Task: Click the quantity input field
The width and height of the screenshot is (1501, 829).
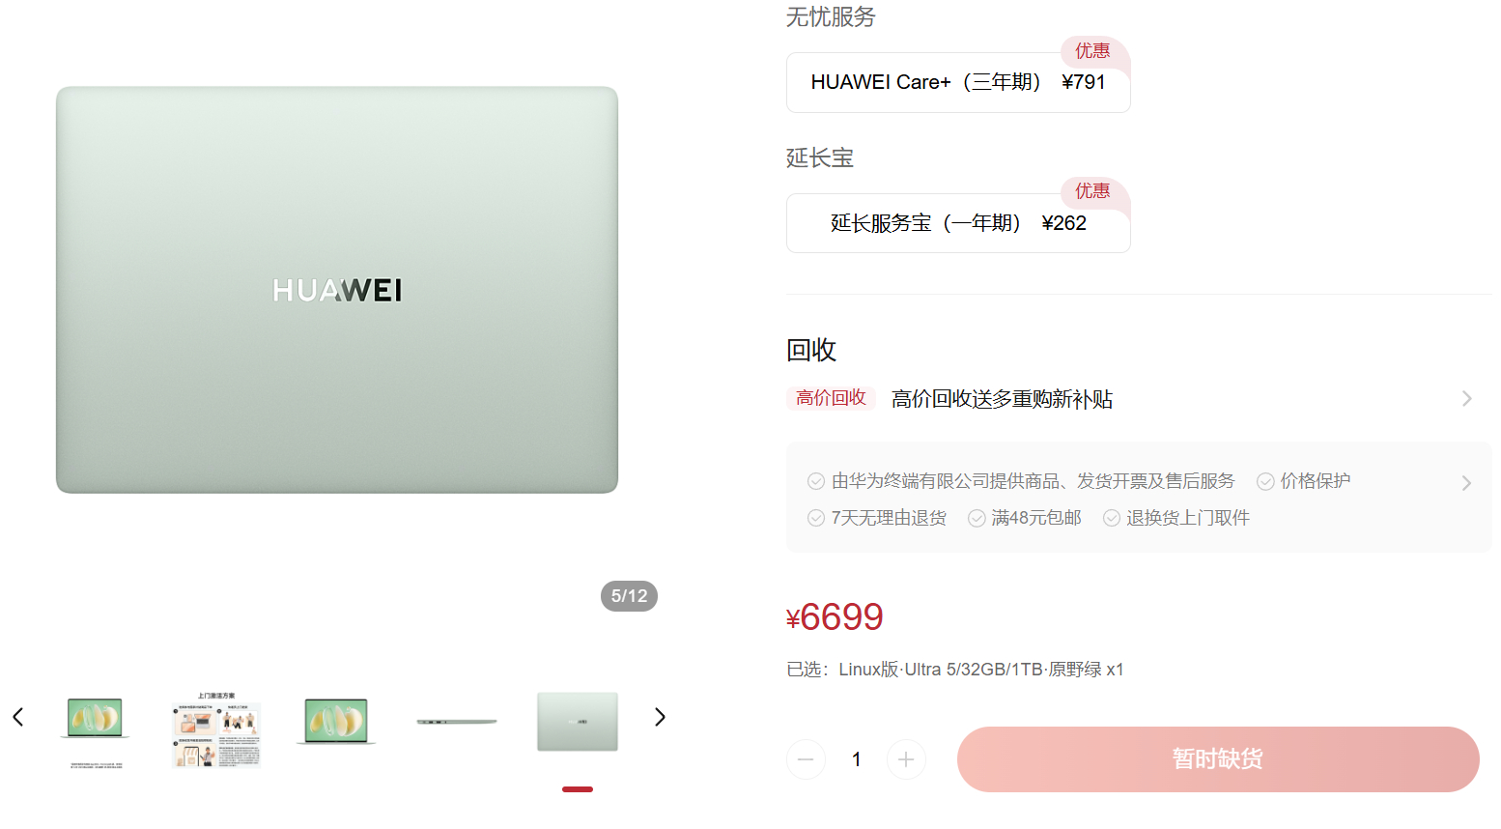Action: pyautogui.click(x=856, y=759)
